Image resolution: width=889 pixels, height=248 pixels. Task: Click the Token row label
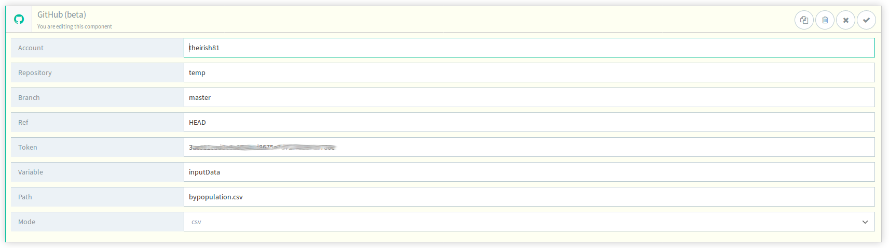28,147
